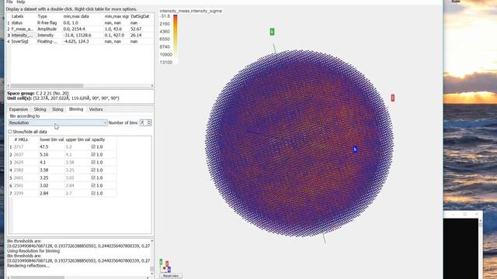This screenshot has width=497, height=279.
Task: Click the 52.67 DatSigDat cell
Action: [x=136, y=29]
